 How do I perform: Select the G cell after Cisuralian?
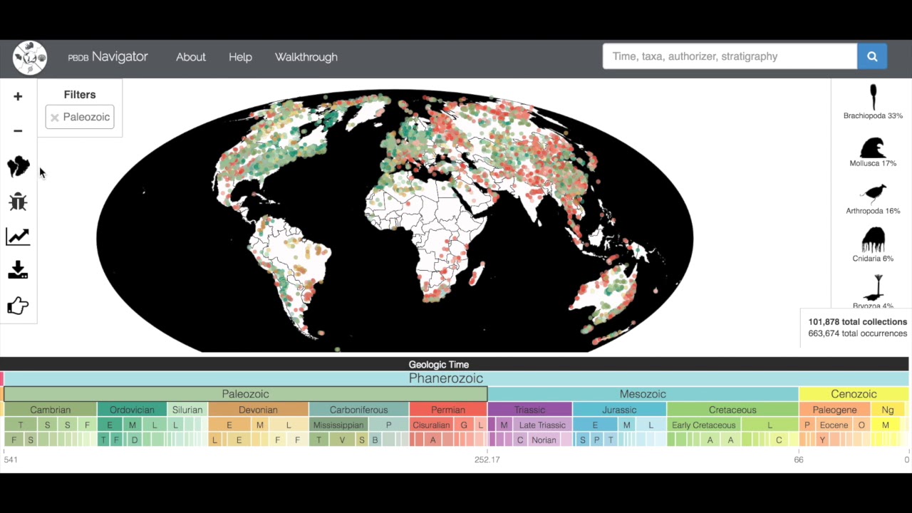click(x=464, y=425)
